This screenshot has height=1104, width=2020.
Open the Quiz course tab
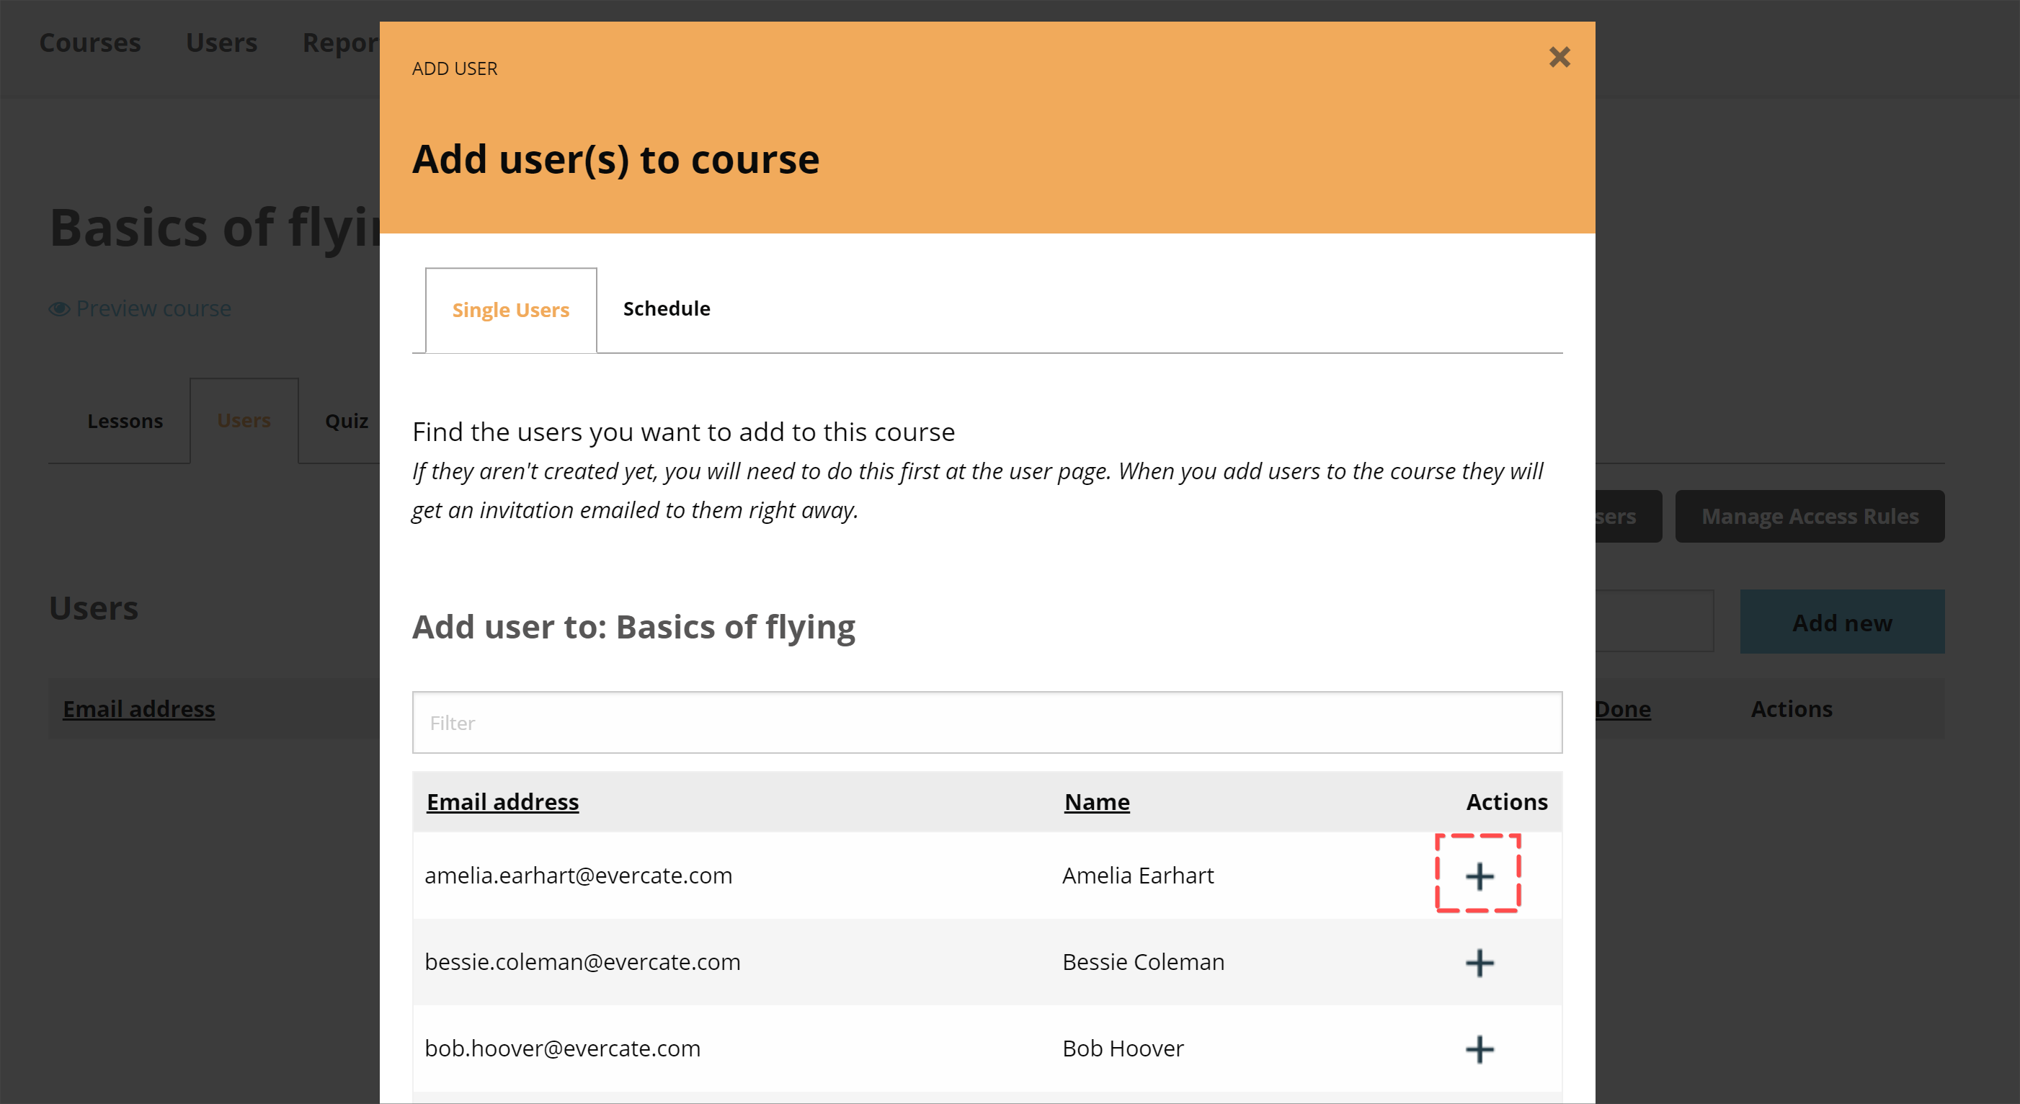click(x=346, y=421)
